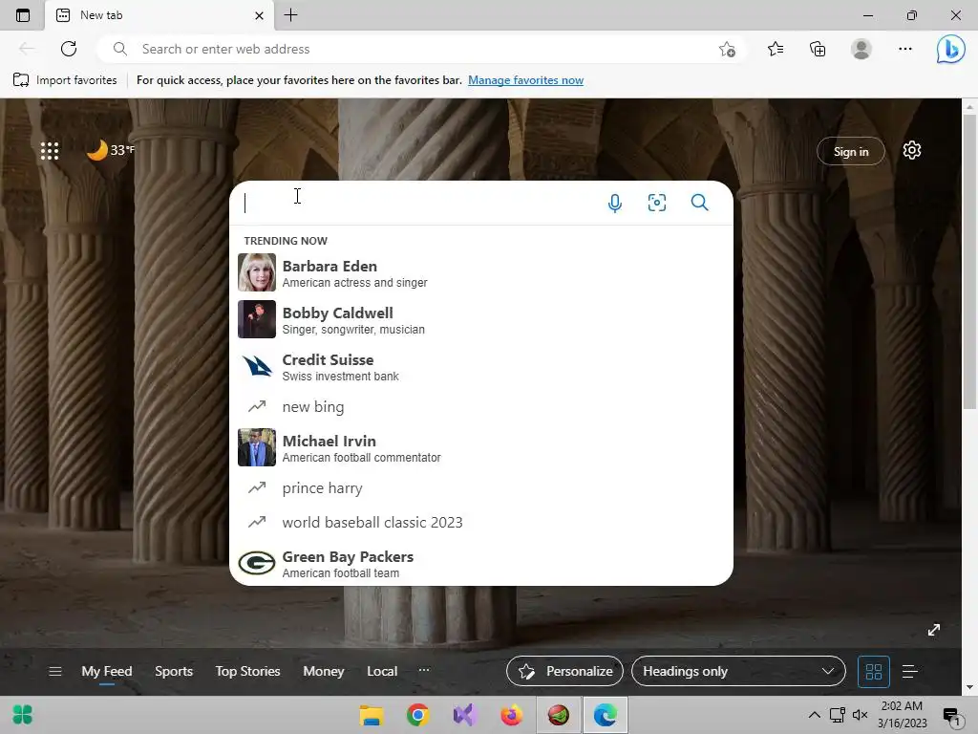Open File Explorer from taskbar

(x=372, y=715)
